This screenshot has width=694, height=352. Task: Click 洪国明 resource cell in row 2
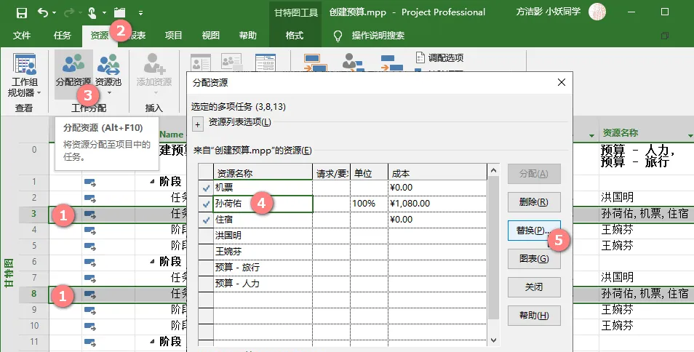[x=647, y=198]
